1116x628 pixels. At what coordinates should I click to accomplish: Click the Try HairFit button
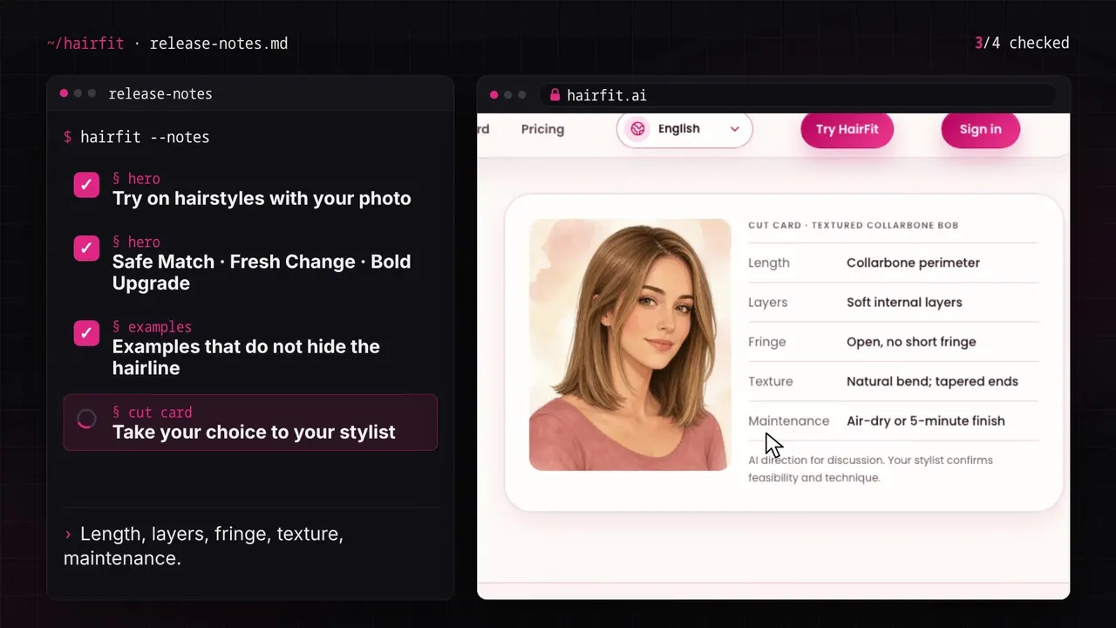coord(847,129)
